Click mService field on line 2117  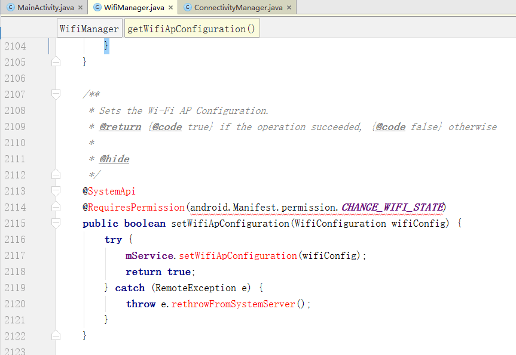tap(149, 255)
